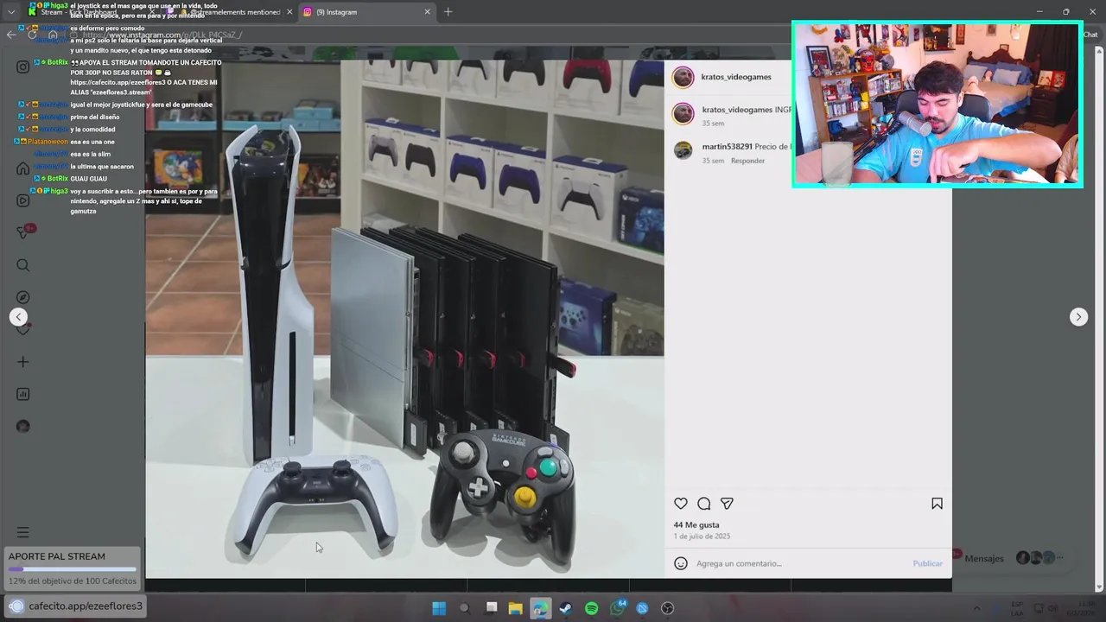Share the post with the paper-plane icon
1106x622 pixels.
727,504
